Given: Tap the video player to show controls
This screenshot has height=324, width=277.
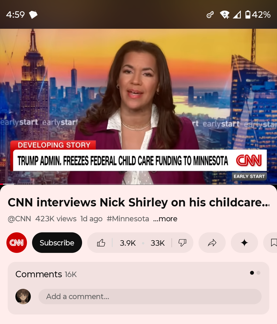Looking at the screenshot, I should [138, 107].
